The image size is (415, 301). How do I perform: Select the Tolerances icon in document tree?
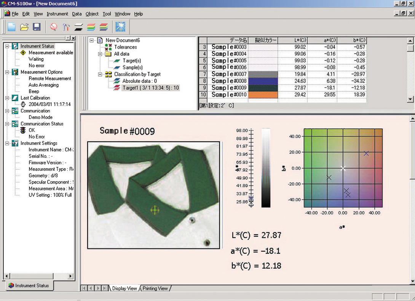[x=108, y=47]
